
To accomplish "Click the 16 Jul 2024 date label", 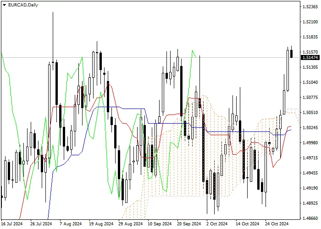I will [12, 224].
